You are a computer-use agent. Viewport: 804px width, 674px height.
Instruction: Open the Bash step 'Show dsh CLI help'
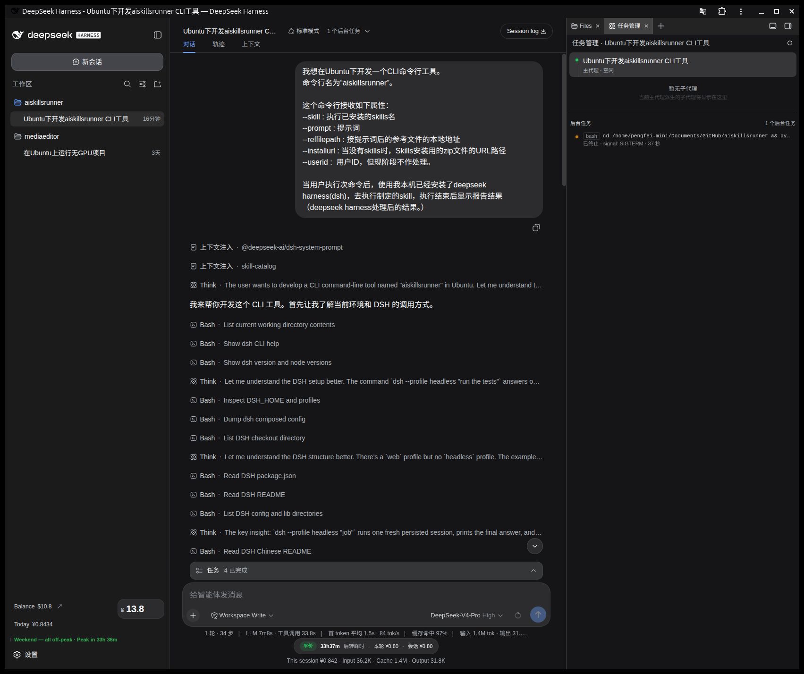[235, 344]
